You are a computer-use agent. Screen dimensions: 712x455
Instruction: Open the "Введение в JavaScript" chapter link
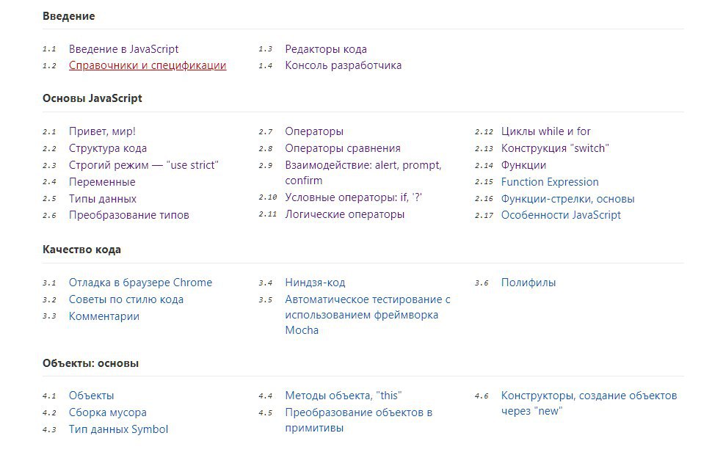(x=123, y=49)
